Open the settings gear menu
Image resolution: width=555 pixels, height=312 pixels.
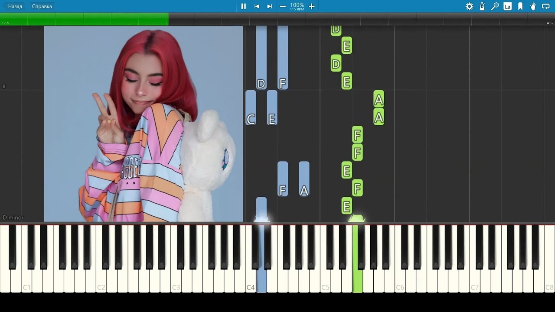tap(469, 6)
